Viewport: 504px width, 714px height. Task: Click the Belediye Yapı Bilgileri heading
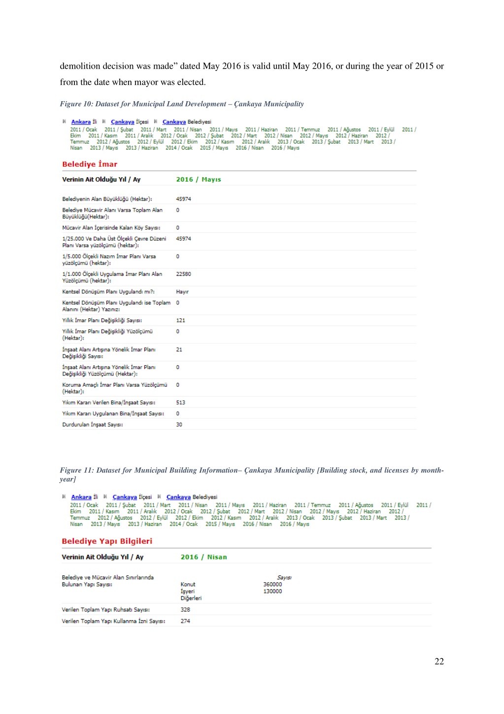tap(107, 541)
